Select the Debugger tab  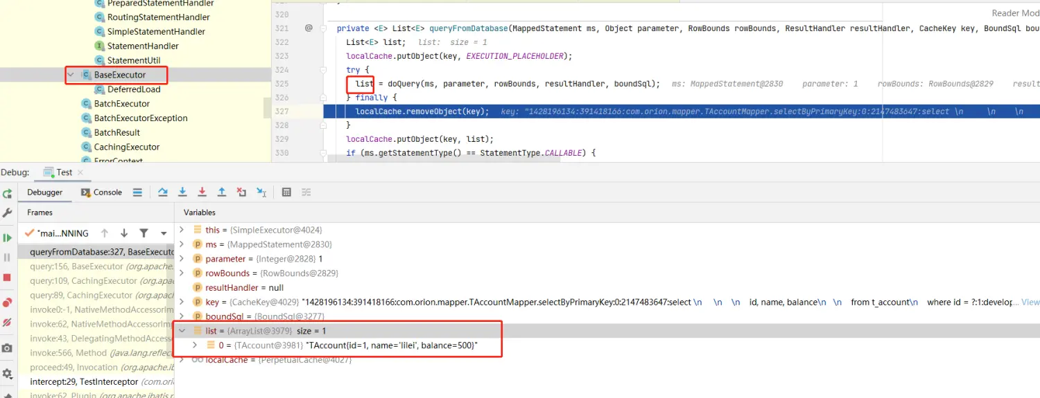[x=44, y=192]
